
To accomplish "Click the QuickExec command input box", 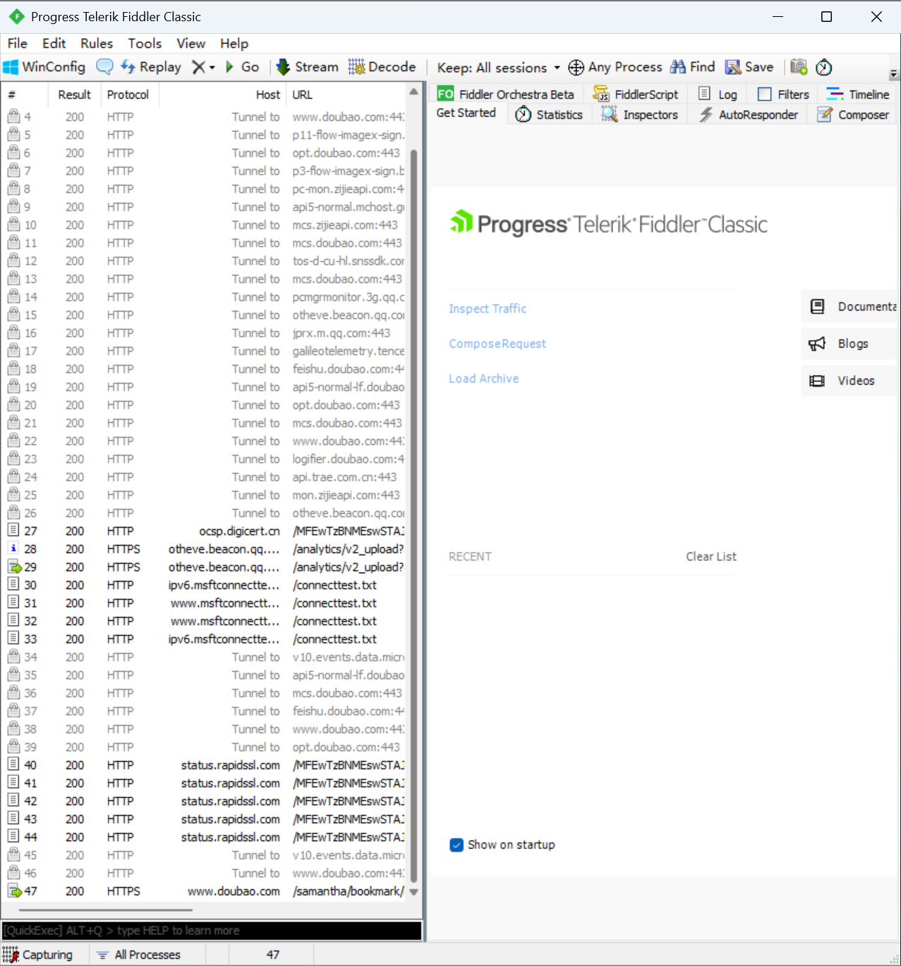I will coord(212,931).
